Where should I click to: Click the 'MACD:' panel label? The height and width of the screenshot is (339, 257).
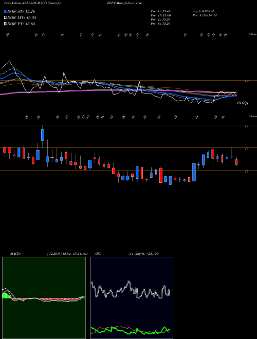click(15, 254)
